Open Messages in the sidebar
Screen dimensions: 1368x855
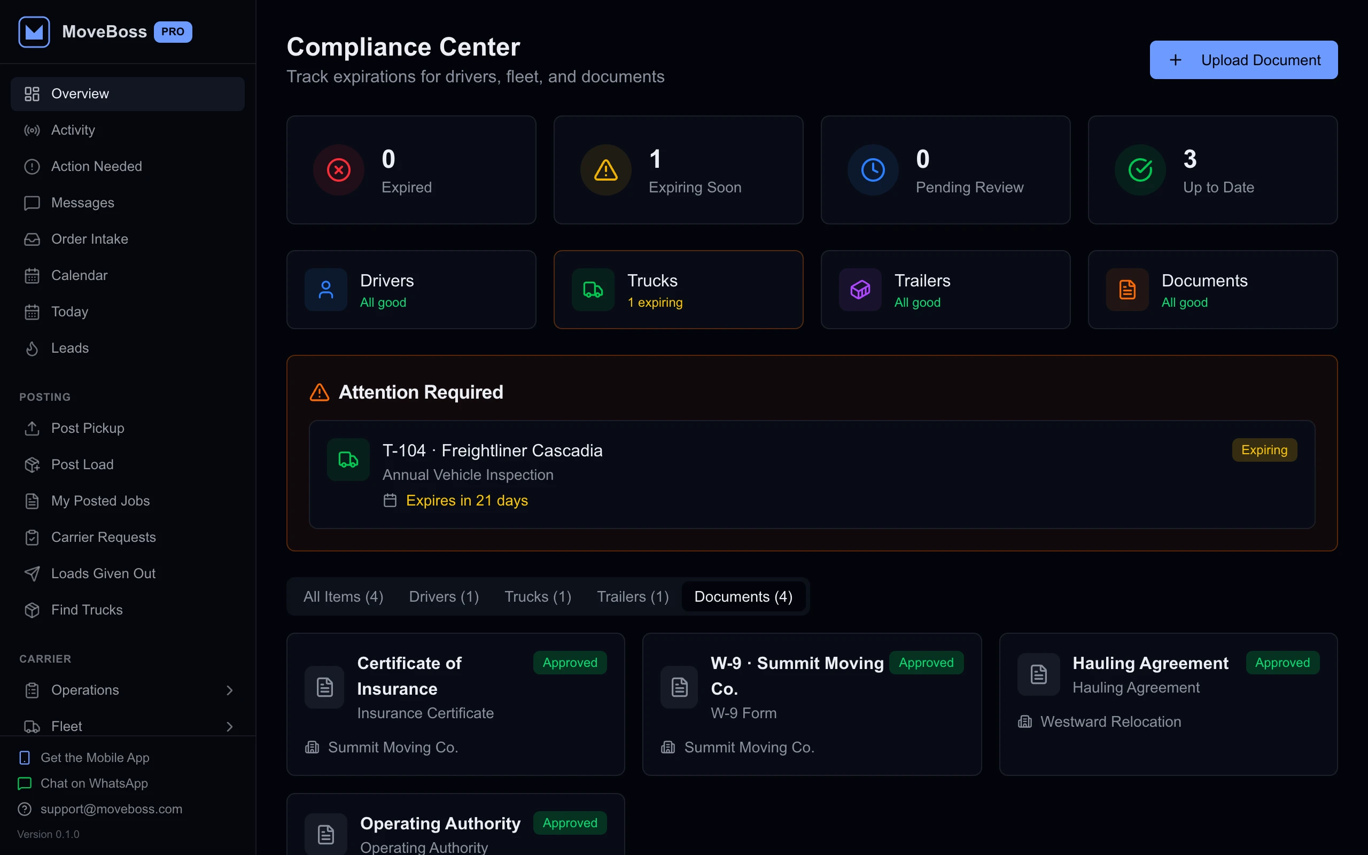[127, 203]
